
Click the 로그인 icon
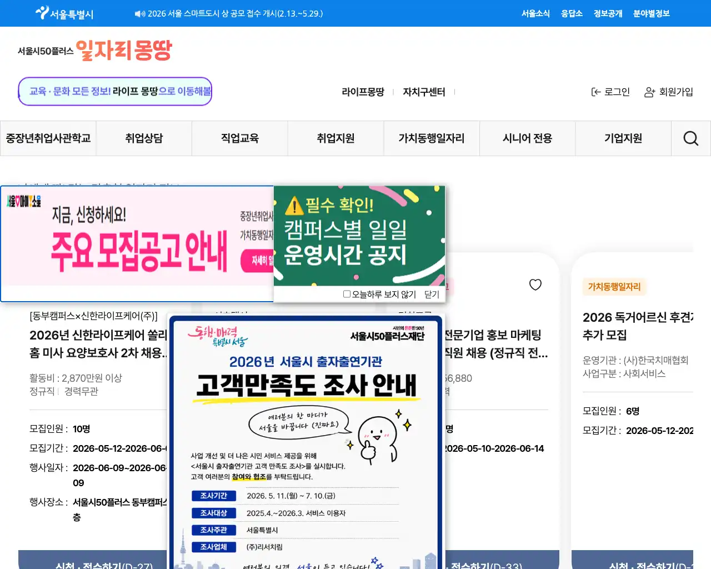click(595, 92)
